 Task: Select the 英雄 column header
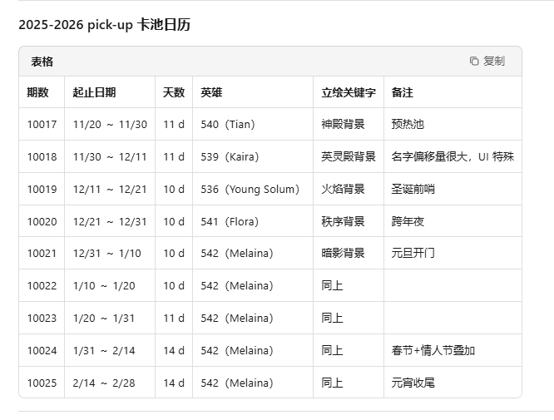pyautogui.click(x=211, y=92)
